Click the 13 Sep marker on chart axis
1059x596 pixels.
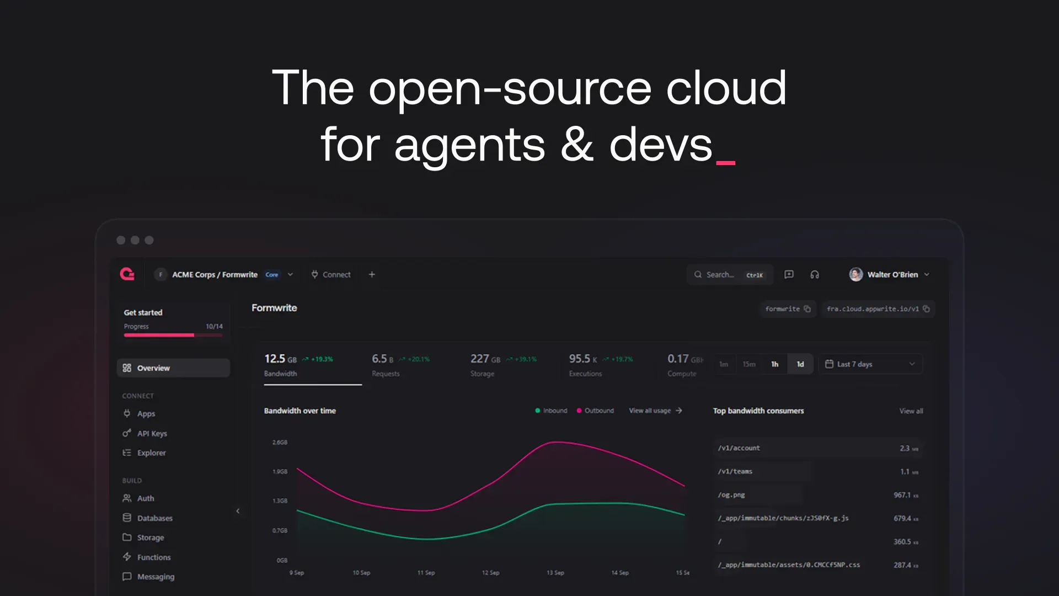click(555, 573)
